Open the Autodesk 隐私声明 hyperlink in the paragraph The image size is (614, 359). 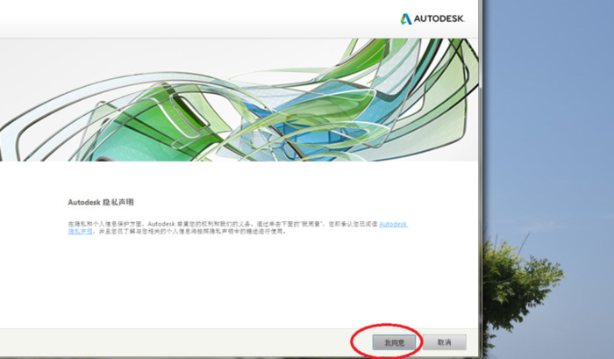click(393, 225)
